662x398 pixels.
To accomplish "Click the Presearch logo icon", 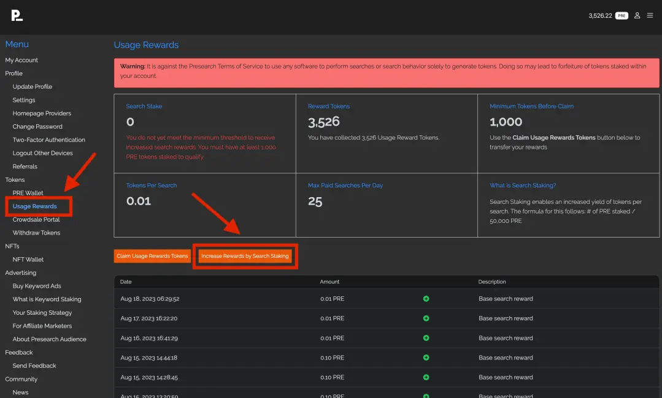I will (17, 15).
